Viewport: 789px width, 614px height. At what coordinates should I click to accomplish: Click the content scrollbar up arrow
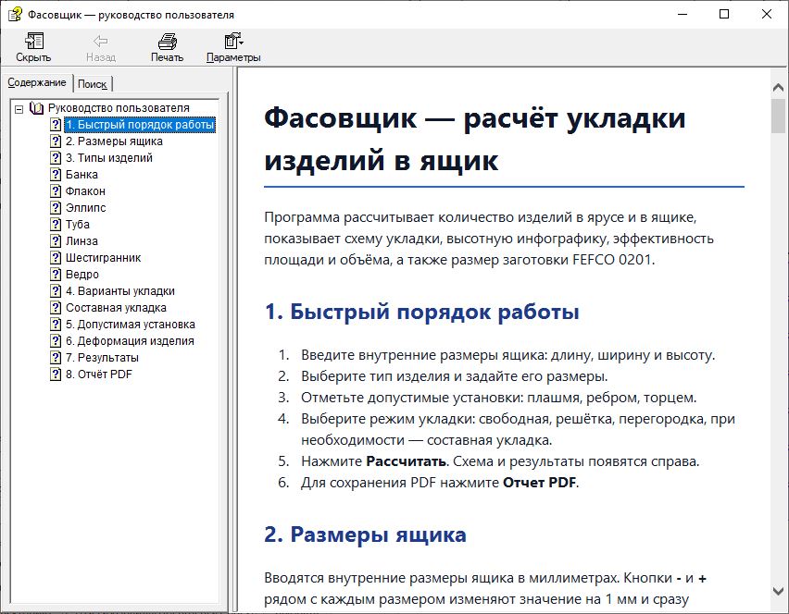pyautogui.click(x=778, y=88)
